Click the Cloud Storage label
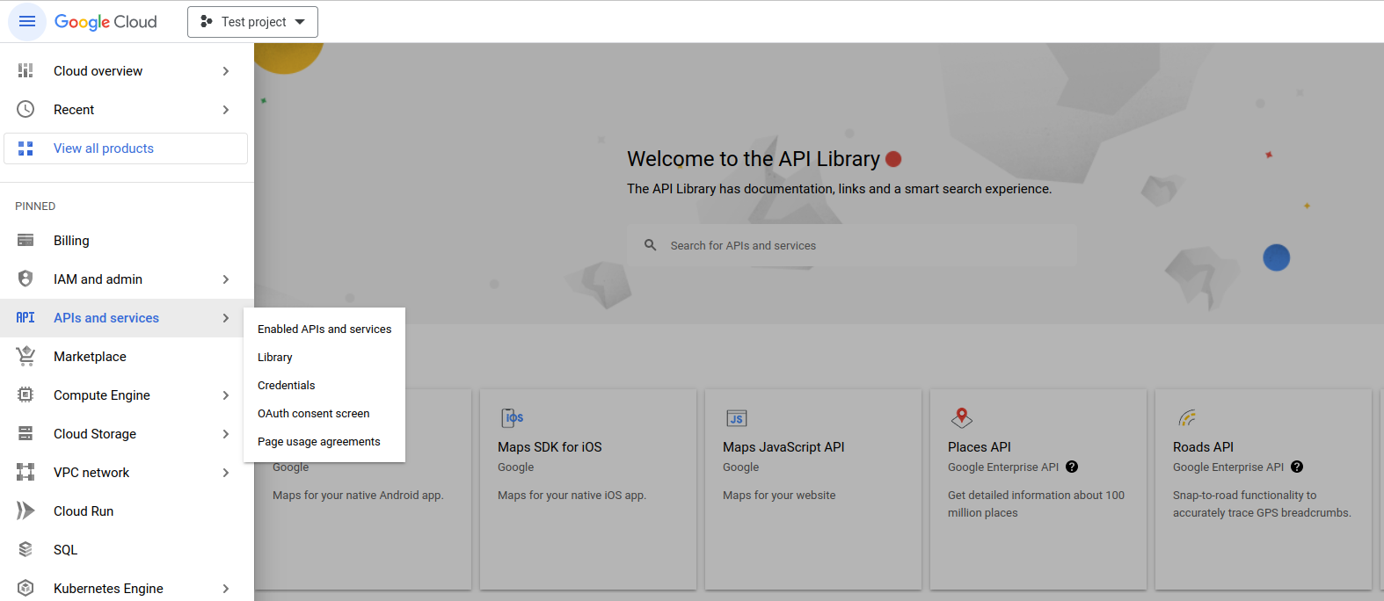This screenshot has width=1384, height=601. pos(95,433)
